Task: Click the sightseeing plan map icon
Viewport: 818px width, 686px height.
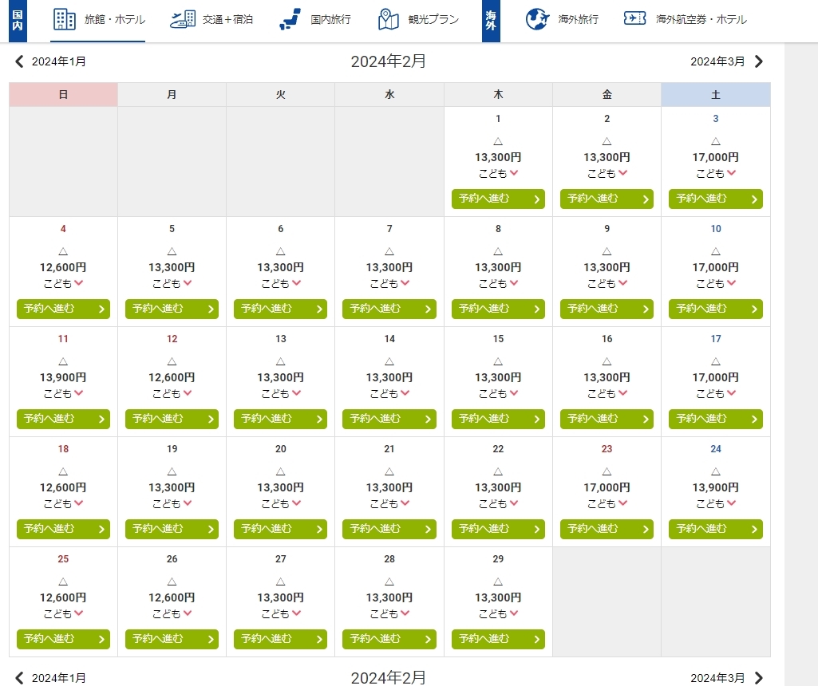Action: tap(389, 19)
